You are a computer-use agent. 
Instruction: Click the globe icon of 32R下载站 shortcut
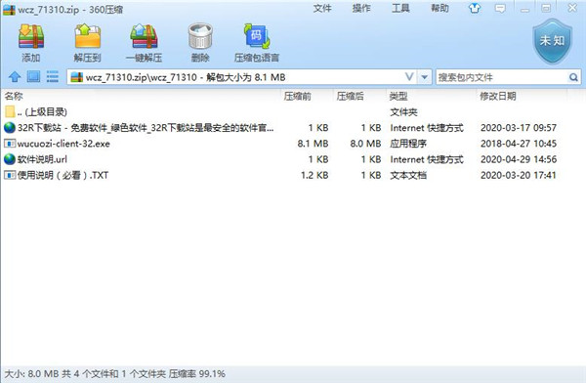[x=10, y=128]
